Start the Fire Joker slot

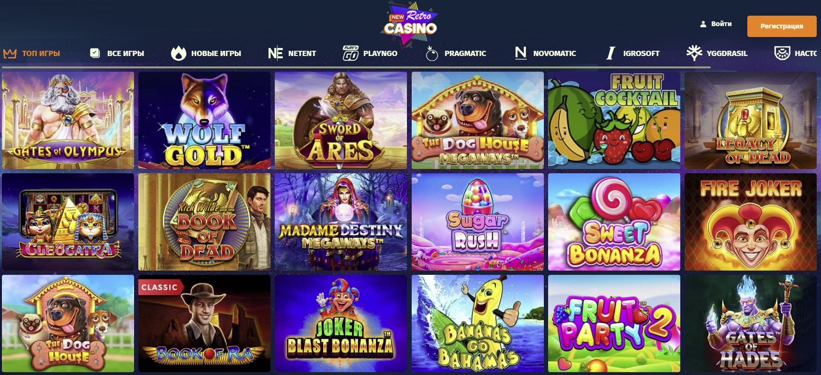tap(751, 222)
